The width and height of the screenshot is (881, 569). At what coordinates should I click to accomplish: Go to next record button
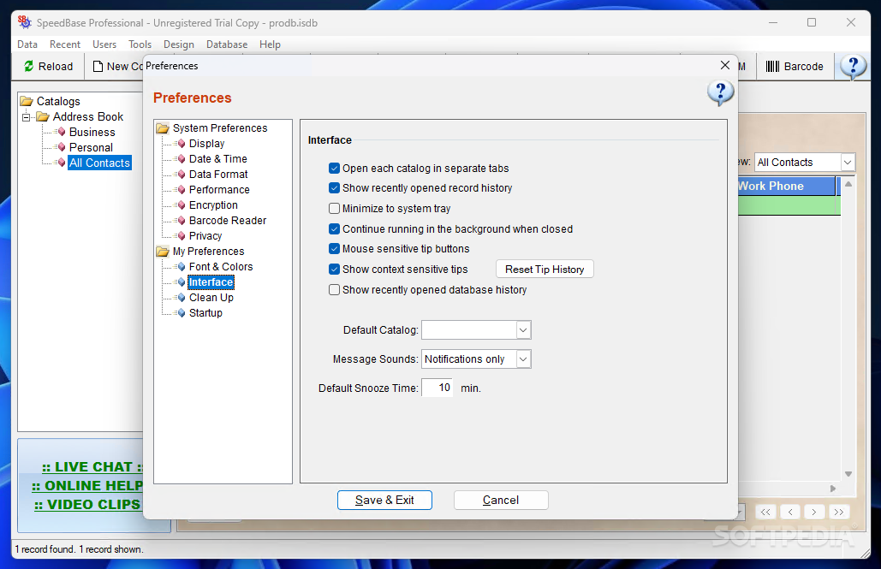[x=814, y=513]
